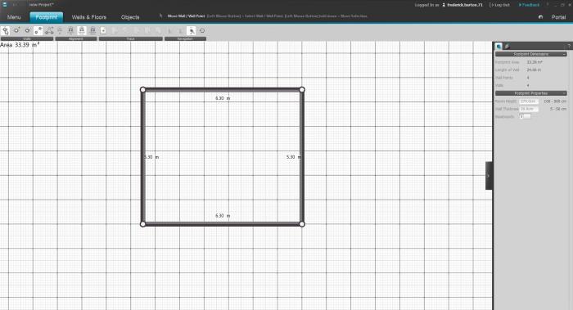
Task: Open the Objects tab
Action: [130, 17]
